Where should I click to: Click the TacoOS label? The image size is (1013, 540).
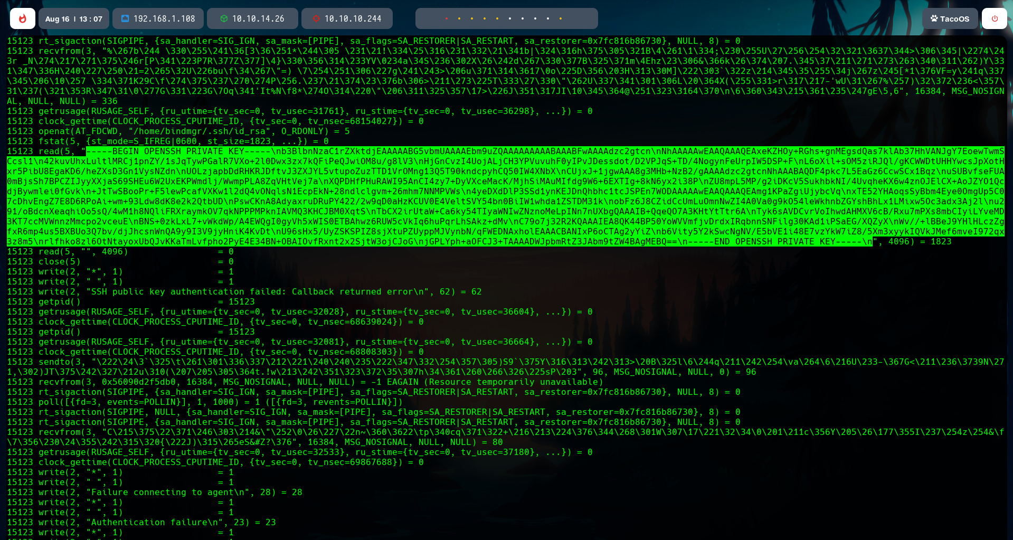(954, 19)
